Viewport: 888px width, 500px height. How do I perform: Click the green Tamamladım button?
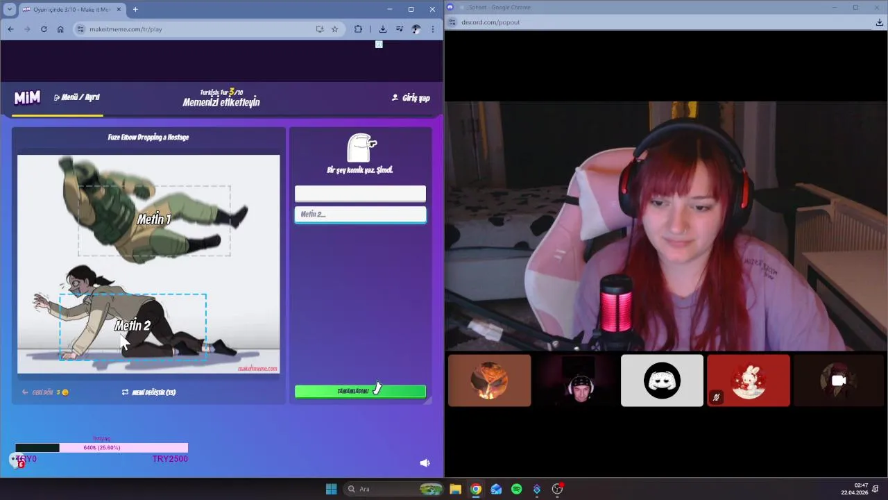360,392
